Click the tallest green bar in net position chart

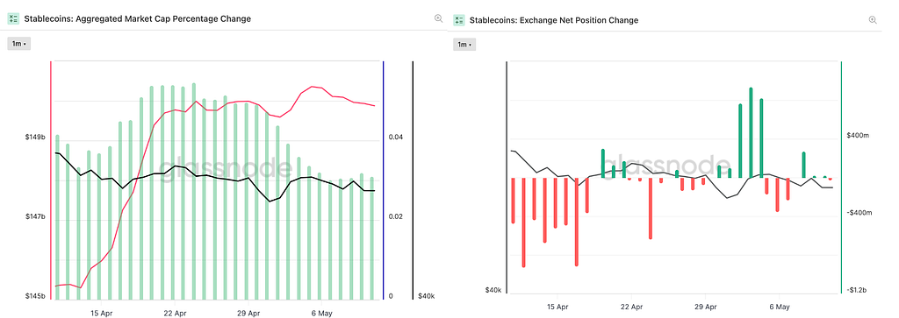pyautogui.click(x=751, y=132)
